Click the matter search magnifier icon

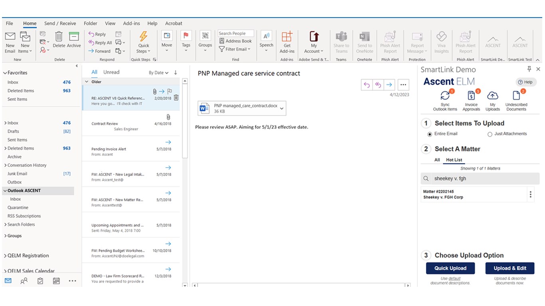[x=426, y=178]
